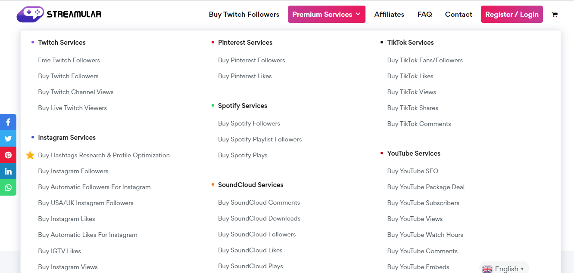
Task: Choose Buy Live Twitch Viewers
Action: [x=72, y=108]
